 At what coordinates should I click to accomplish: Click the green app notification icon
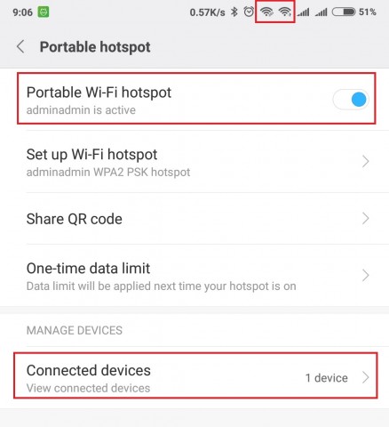tap(44, 12)
